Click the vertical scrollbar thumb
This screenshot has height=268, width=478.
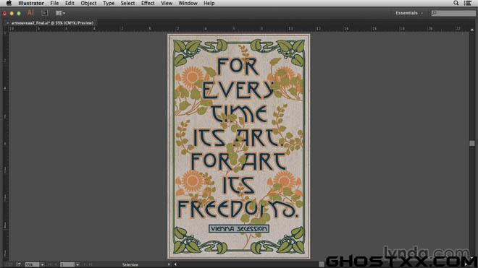472,143
